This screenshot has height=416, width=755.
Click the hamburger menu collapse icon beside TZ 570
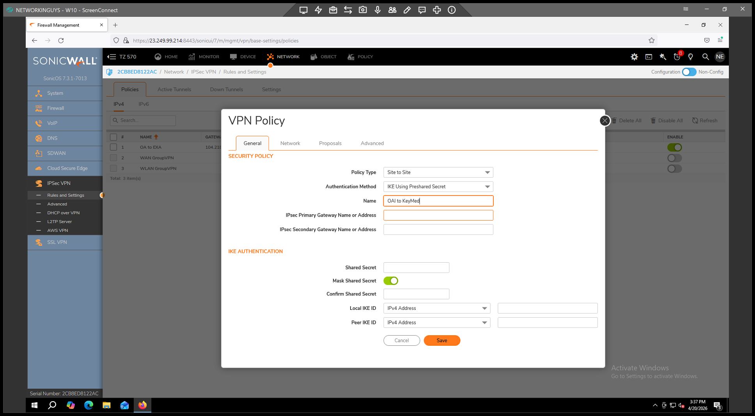[112, 57]
